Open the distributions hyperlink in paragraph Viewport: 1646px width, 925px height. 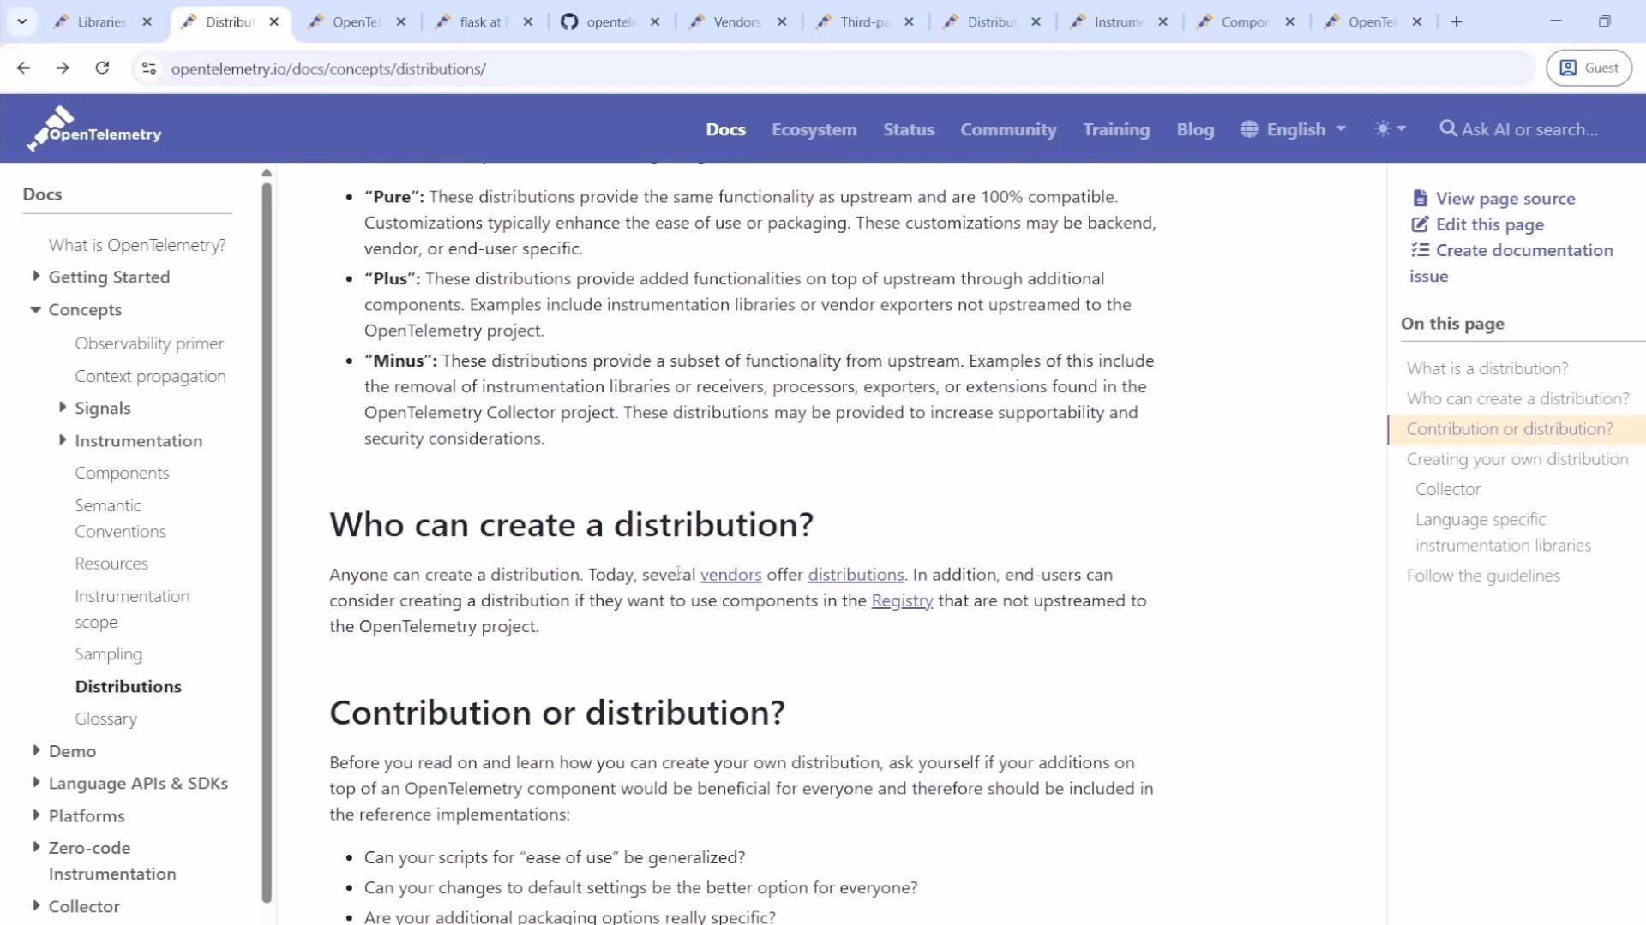pyautogui.click(x=855, y=575)
